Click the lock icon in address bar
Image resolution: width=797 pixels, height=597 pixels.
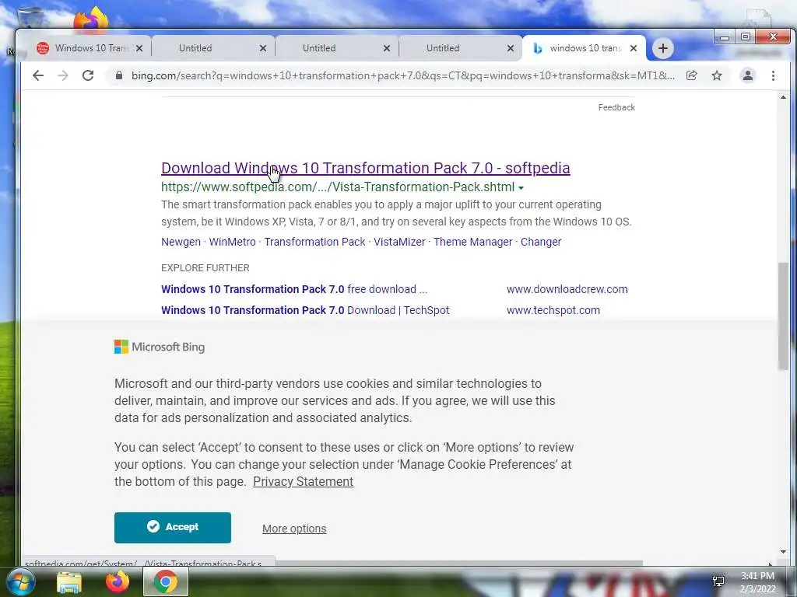(x=119, y=75)
